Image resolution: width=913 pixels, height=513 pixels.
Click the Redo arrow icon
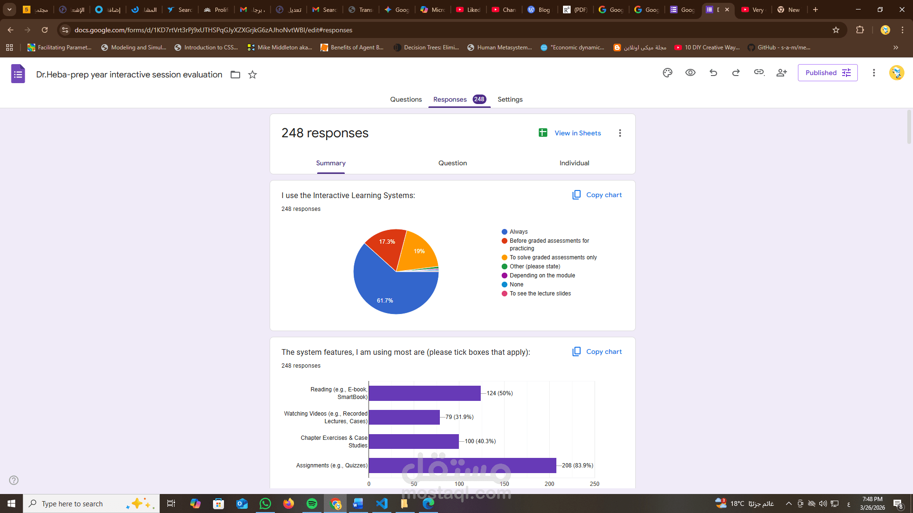[736, 73]
